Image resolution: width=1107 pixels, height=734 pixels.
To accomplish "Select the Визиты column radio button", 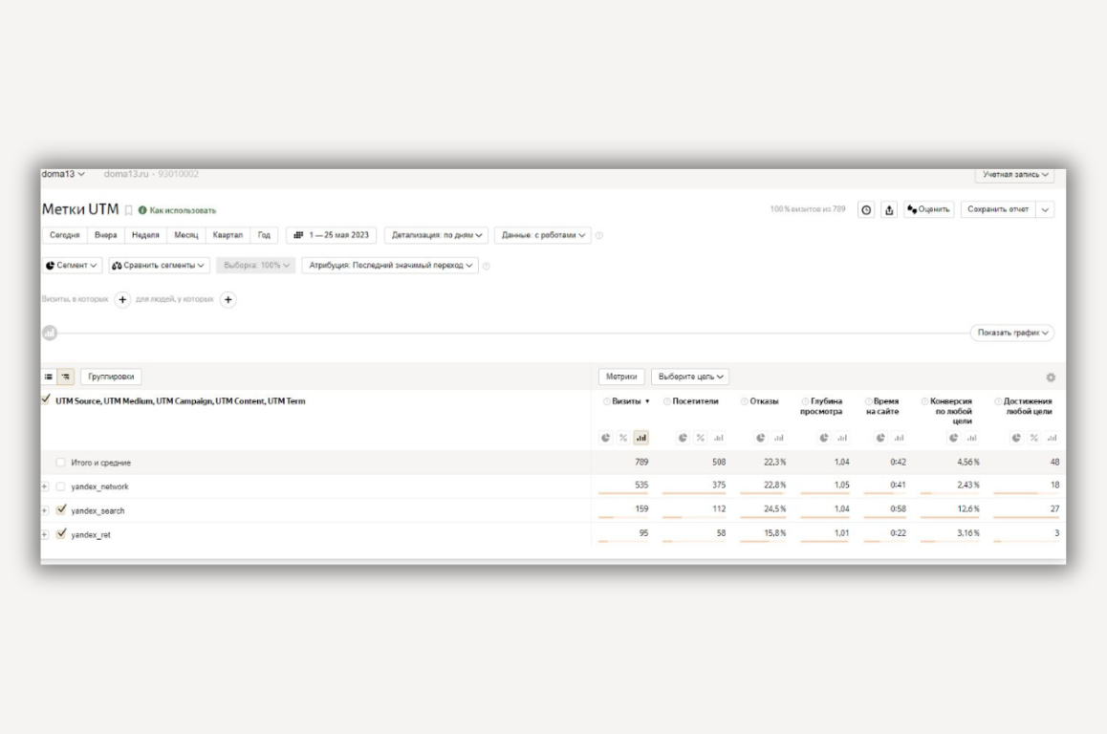I will tap(606, 401).
